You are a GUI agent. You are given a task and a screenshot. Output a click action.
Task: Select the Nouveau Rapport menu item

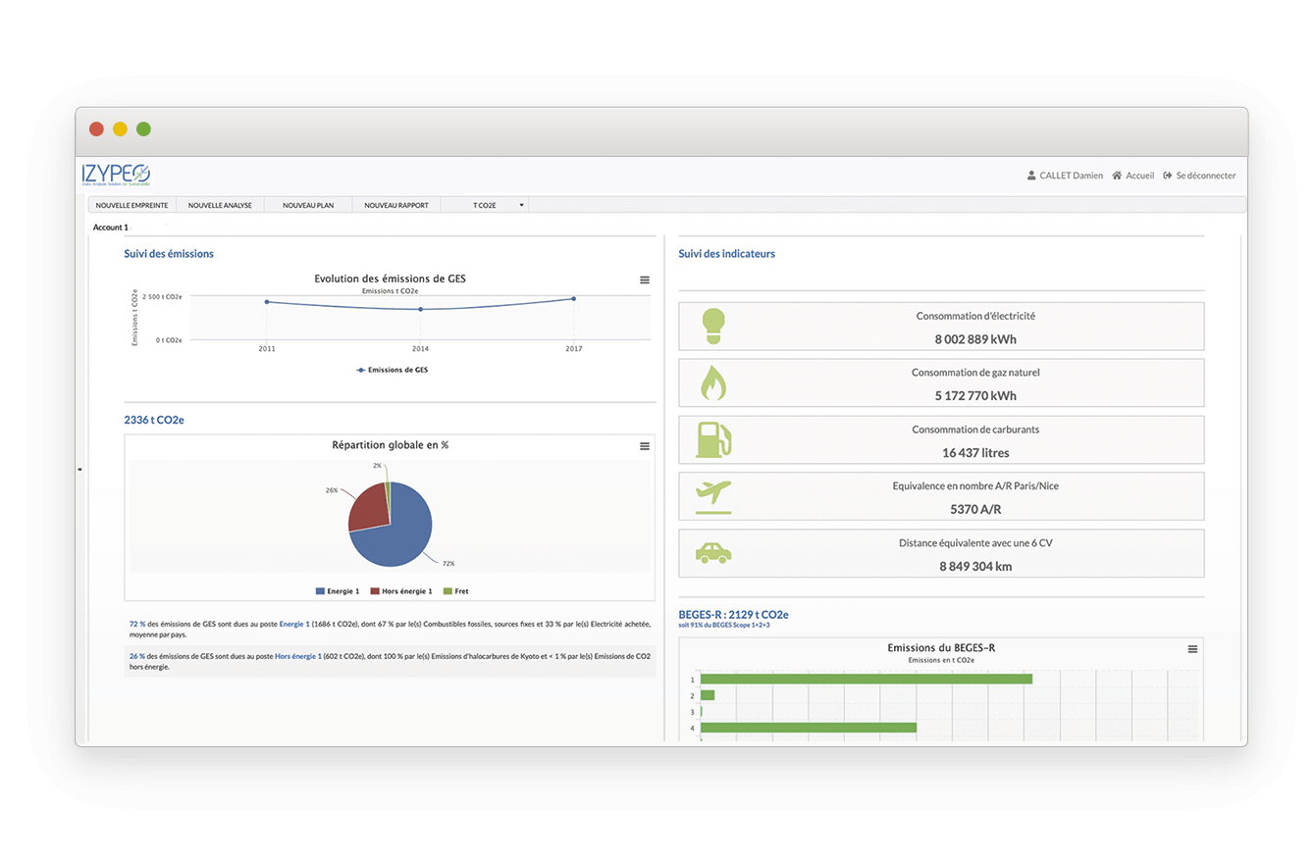click(396, 205)
